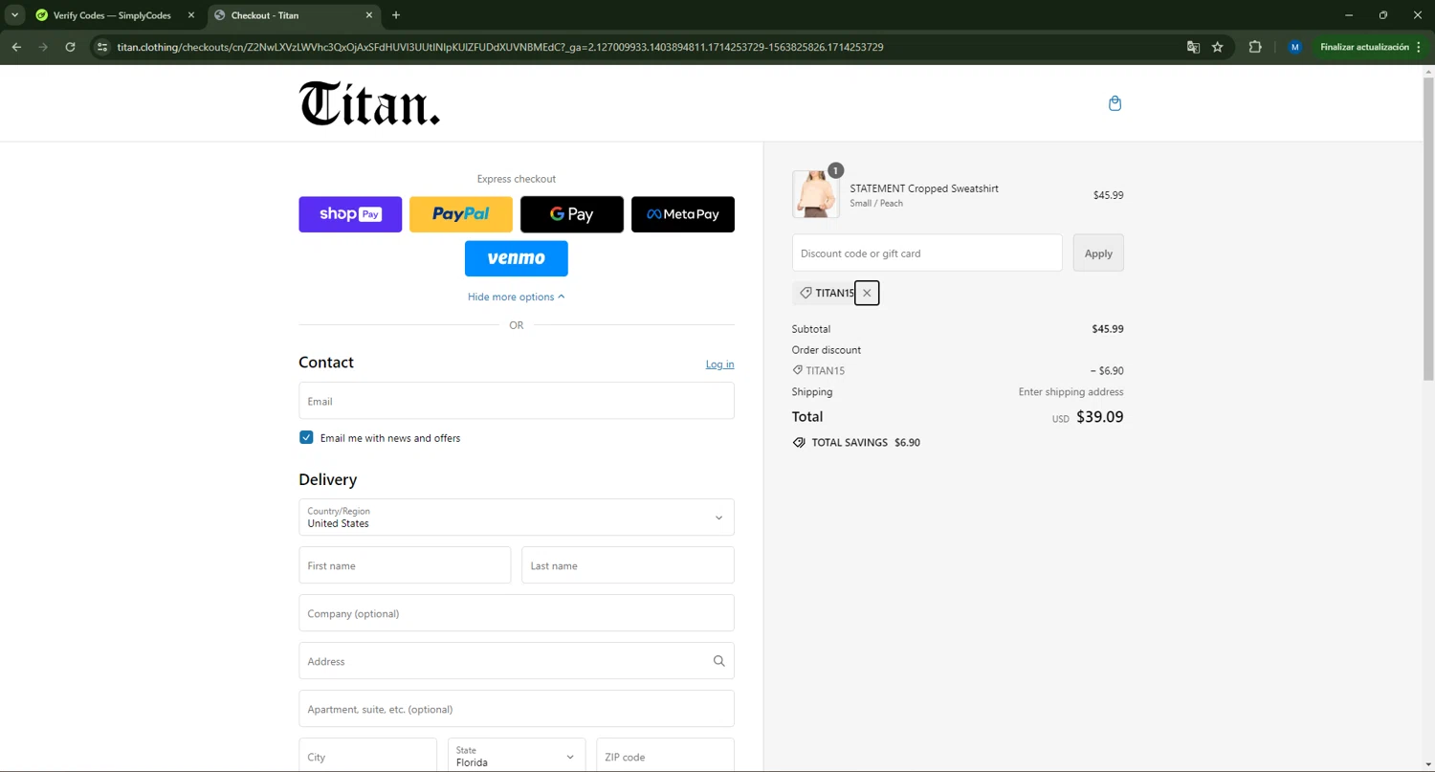The image size is (1435, 772).
Task: View site information in the address bar
Action: point(102,47)
